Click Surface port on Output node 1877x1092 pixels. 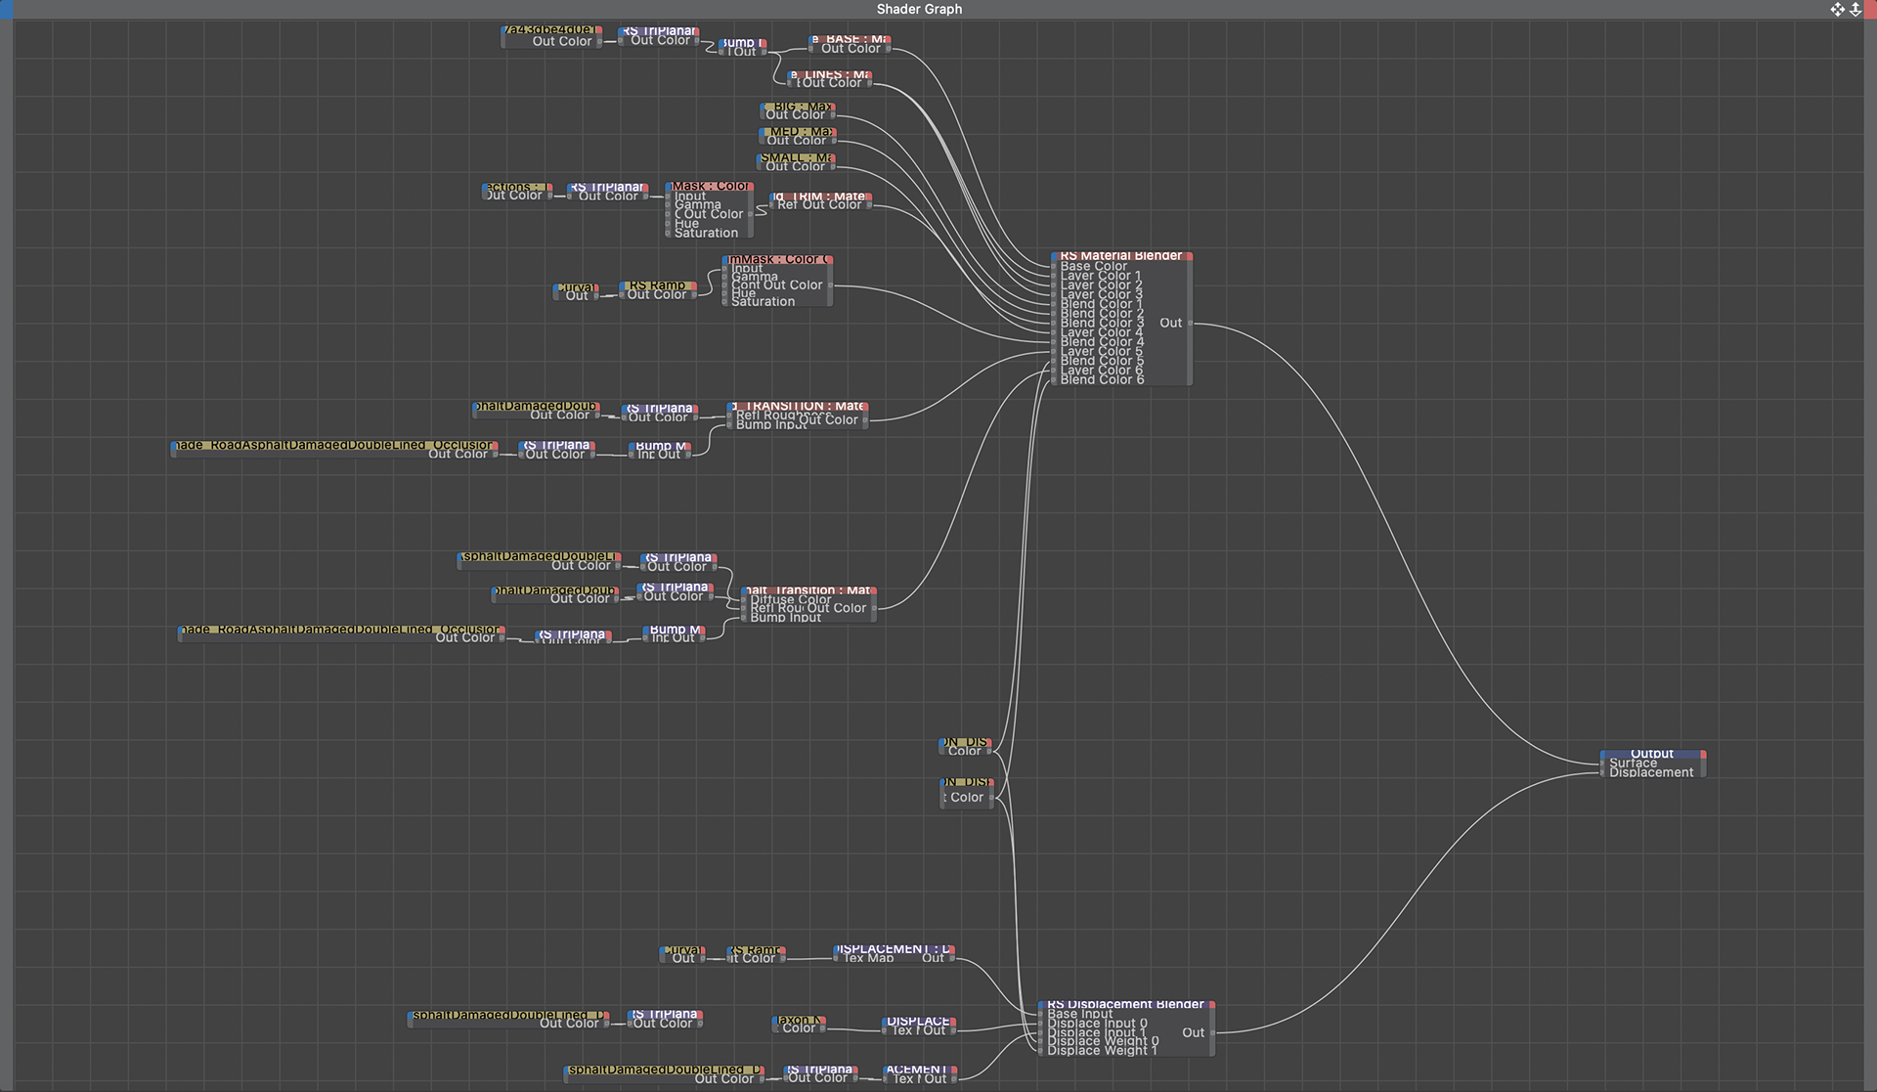point(1603,764)
